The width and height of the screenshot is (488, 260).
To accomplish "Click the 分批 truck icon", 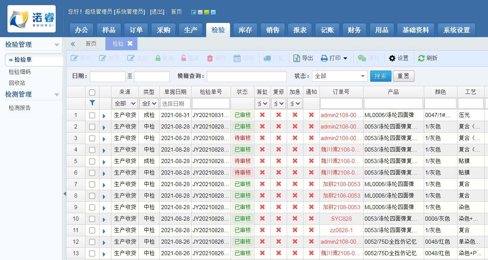I will [x=267, y=58].
